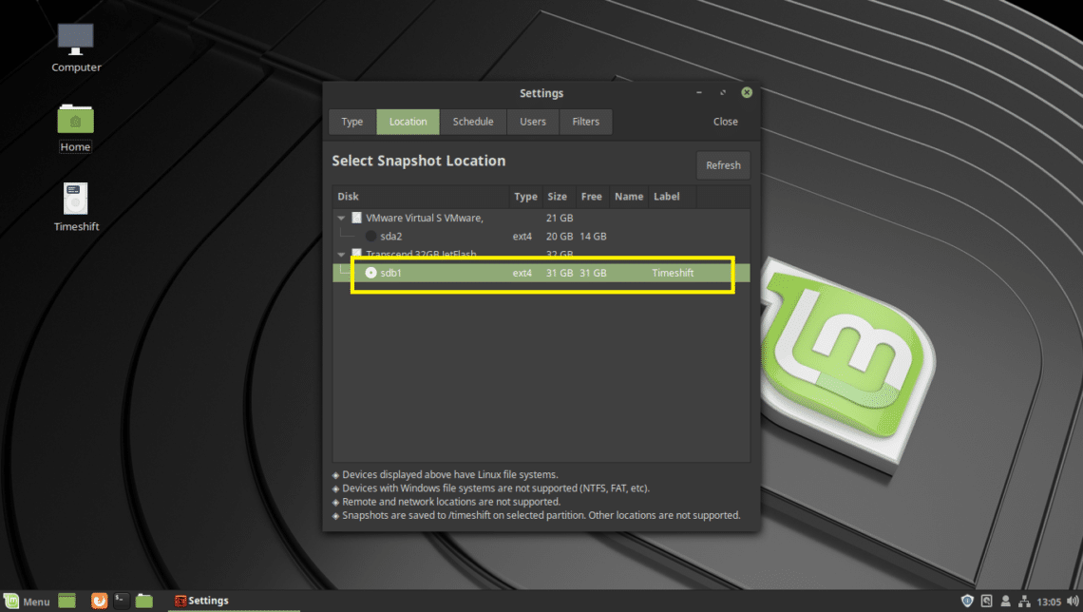Switch to the Schedule tab
Screen dimensions: 1083x612
473,122
